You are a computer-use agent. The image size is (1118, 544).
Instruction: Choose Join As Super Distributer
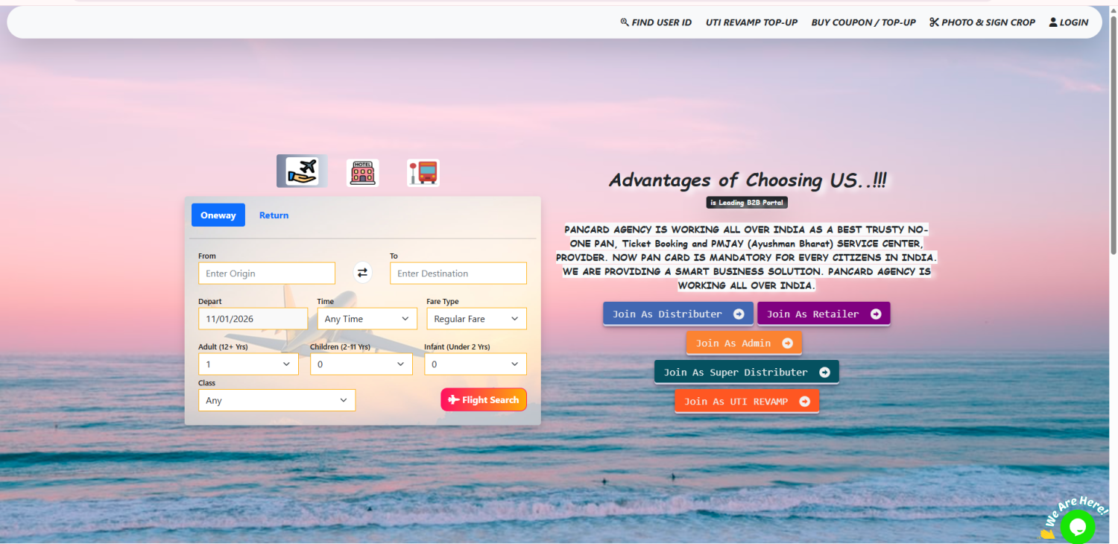[x=747, y=372]
